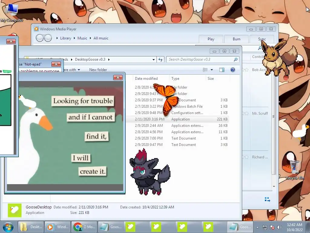The height and width of the screenshot is (233, 310).
Task: Rate the Bob Acri track with stars
Action: pos(246,70)
